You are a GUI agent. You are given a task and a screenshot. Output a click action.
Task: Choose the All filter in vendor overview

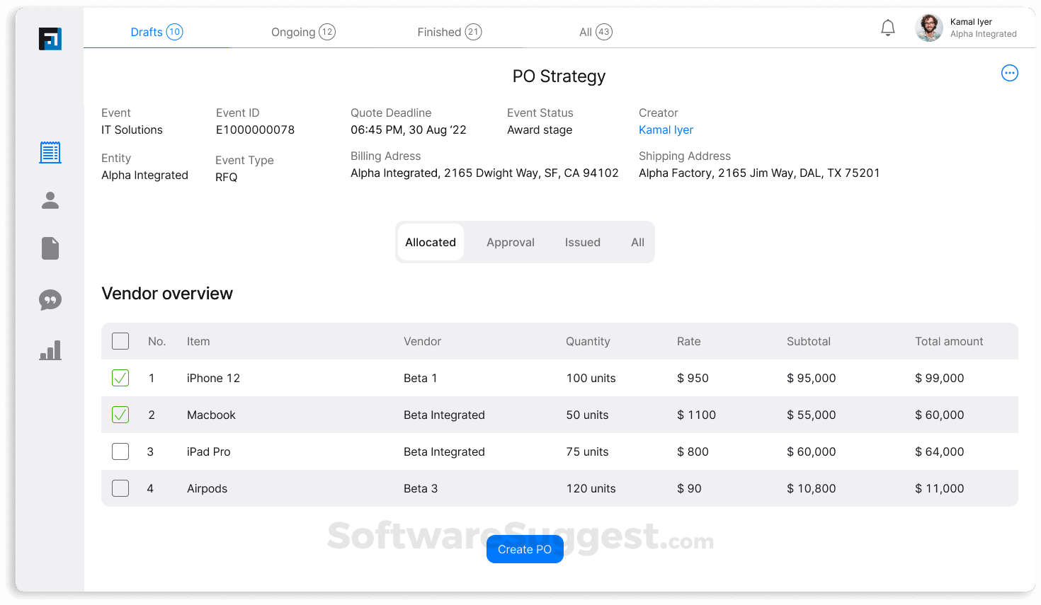pos(637,242)
